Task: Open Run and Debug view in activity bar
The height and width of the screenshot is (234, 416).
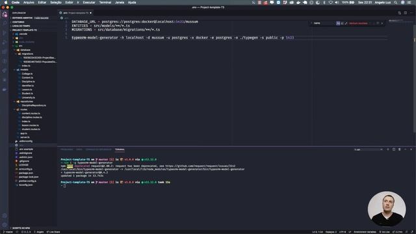Action: pos(5,42)
